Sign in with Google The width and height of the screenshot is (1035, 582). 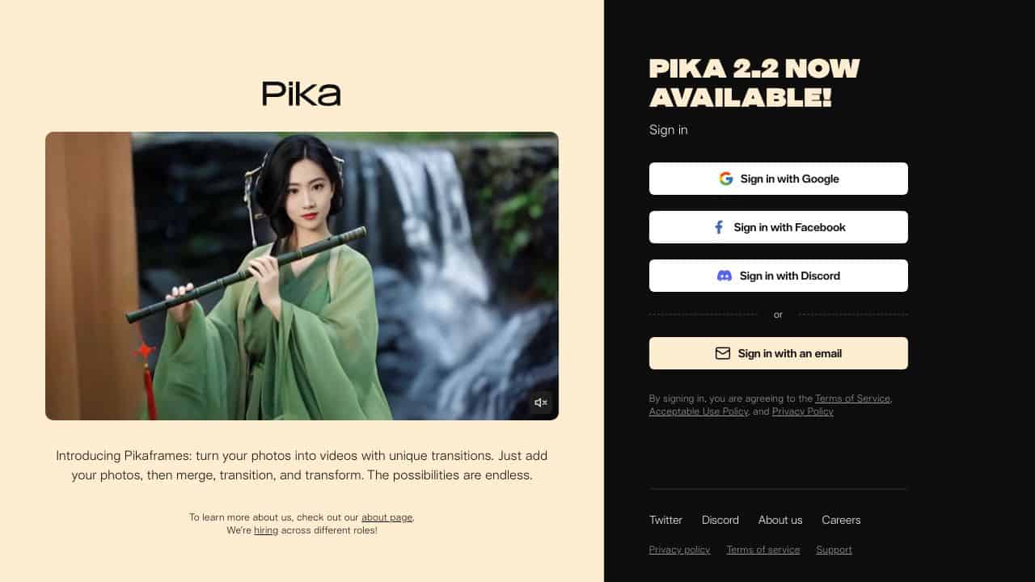[x=779, y=179]
